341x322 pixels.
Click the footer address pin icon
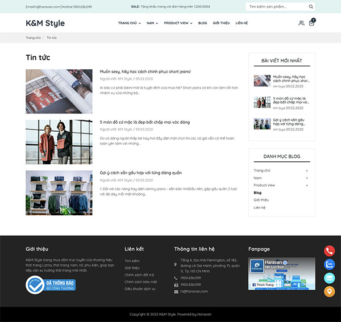[176, 265]
